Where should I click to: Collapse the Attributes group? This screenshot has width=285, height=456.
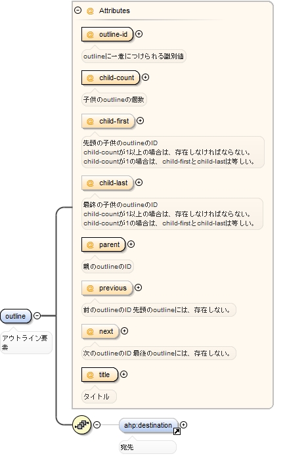pos(78,11)
